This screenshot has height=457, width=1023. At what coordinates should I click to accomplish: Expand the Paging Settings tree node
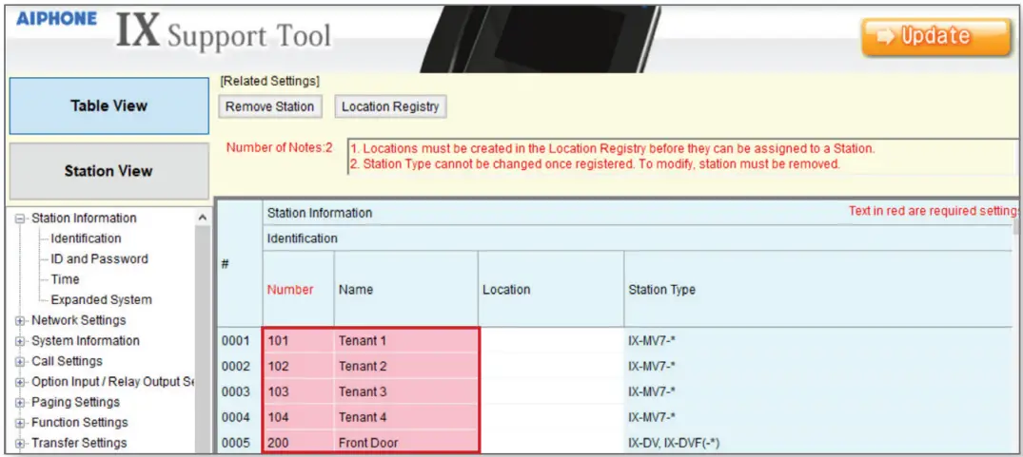coord(20,402)
